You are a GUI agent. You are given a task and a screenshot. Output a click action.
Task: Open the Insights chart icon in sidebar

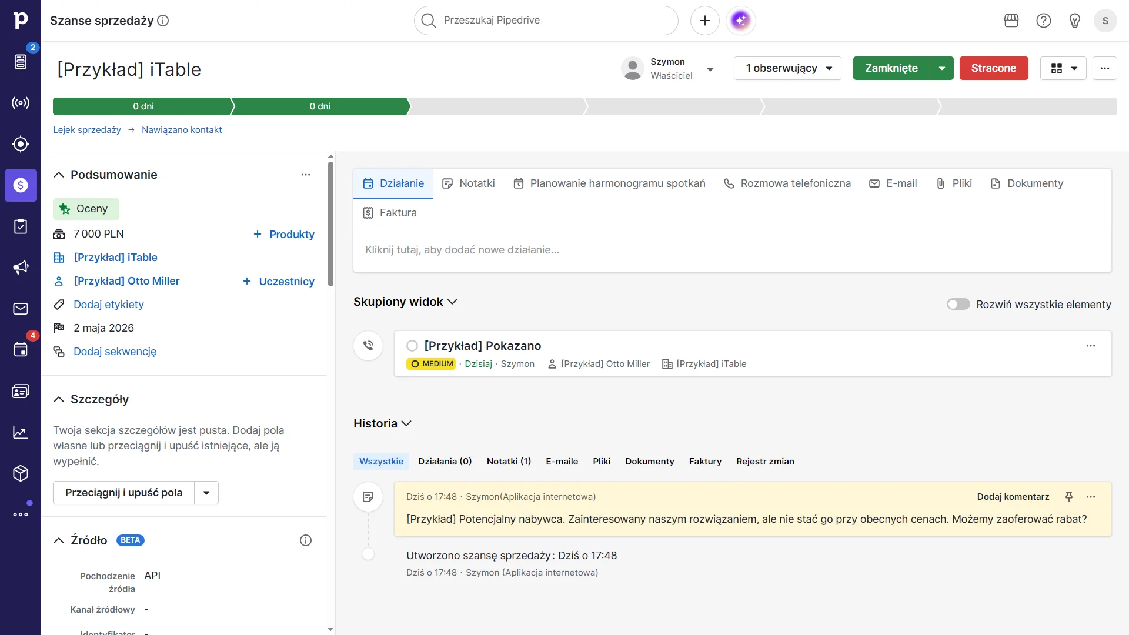point(21,432)
